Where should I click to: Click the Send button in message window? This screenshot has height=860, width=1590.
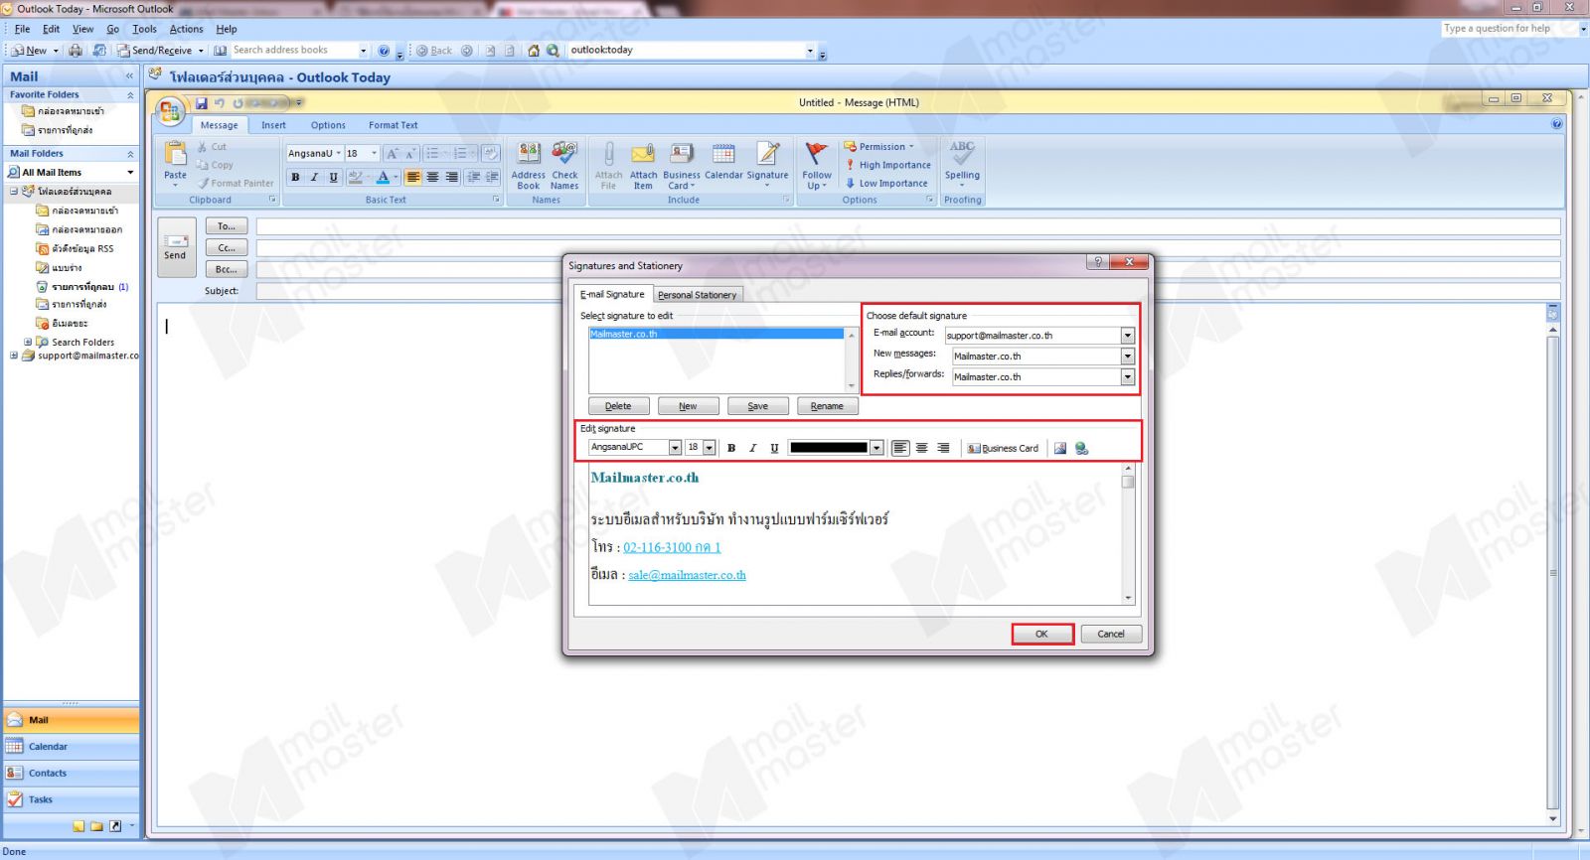tap(175, 247)
